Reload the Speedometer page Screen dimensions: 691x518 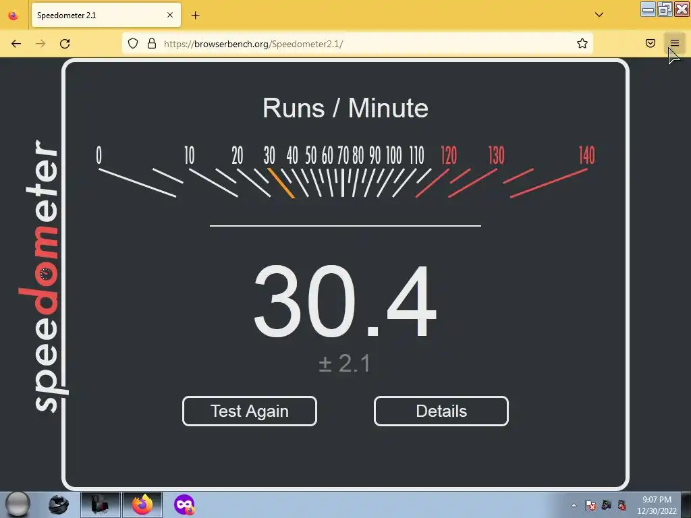[65, 44]
